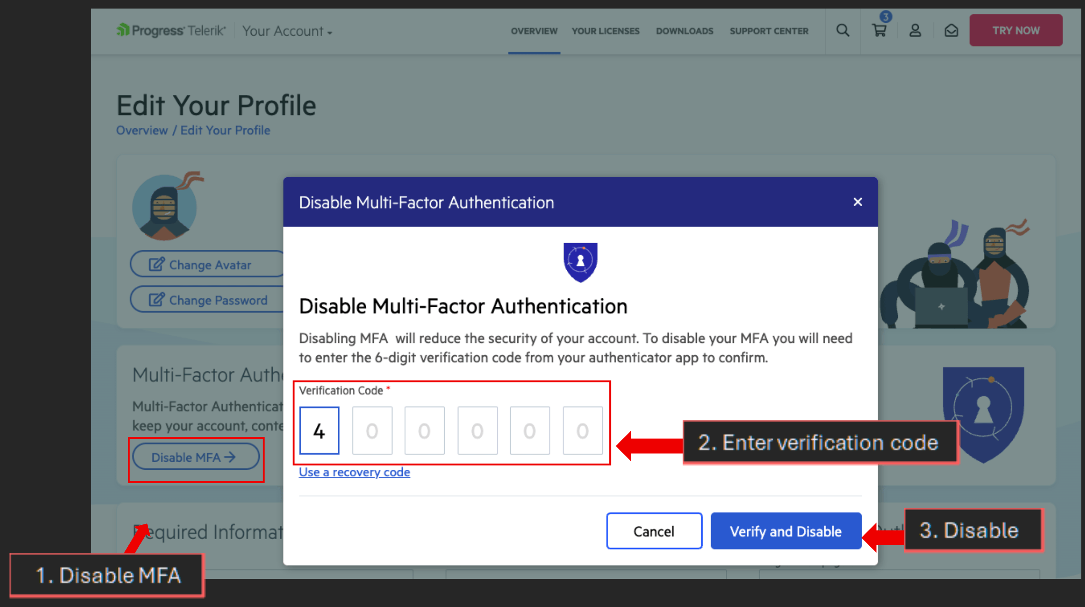Click the Progress Telerik logo

[171, 30]
